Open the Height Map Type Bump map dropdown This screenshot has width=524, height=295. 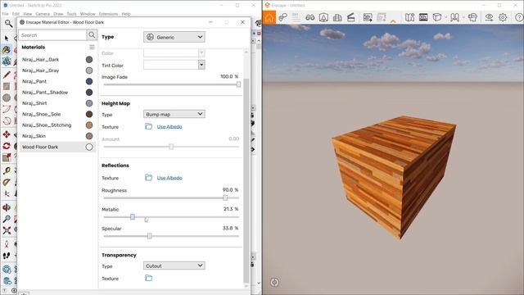tap(174, 114)
